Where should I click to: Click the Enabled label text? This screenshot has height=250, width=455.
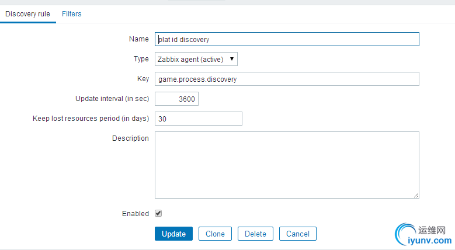click(x=136, y=214)
